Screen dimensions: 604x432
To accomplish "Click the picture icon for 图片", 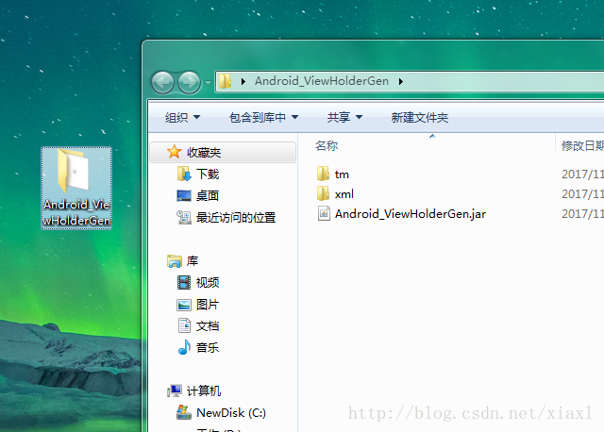I will click(184, 305).
